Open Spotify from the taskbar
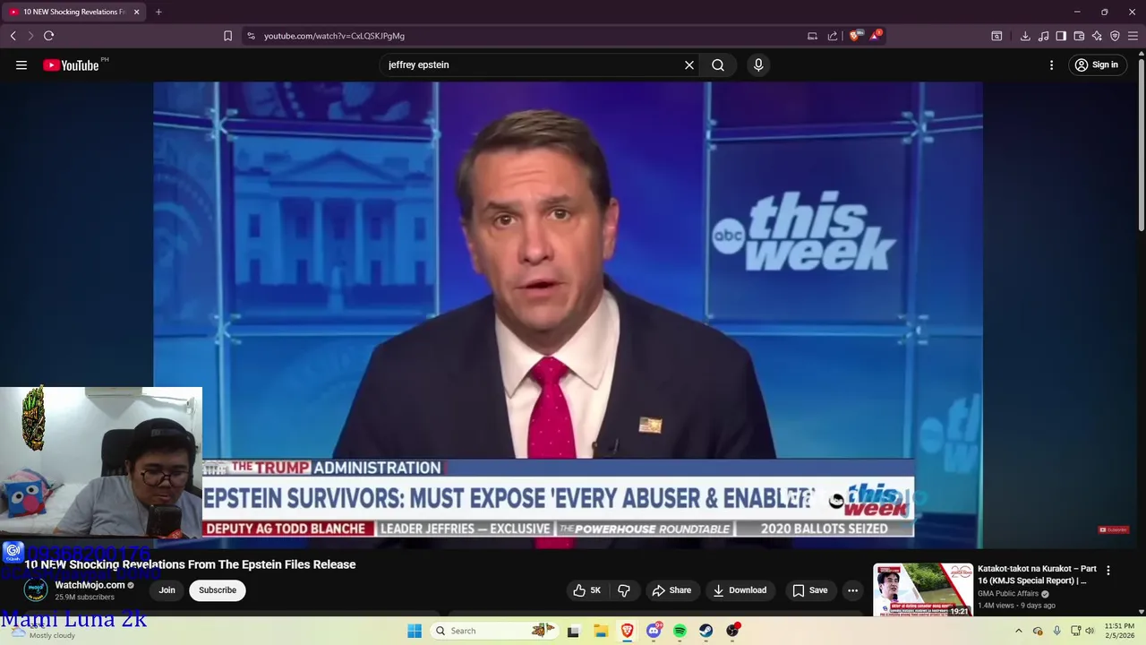This screenshot has width=1146, height=645. click(x=680, y=631)
